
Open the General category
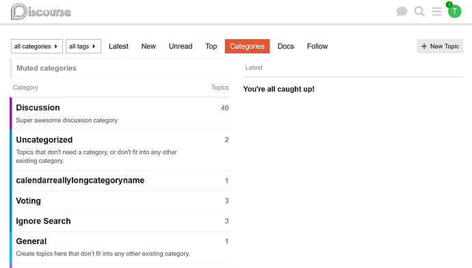(x=31, y=241)
